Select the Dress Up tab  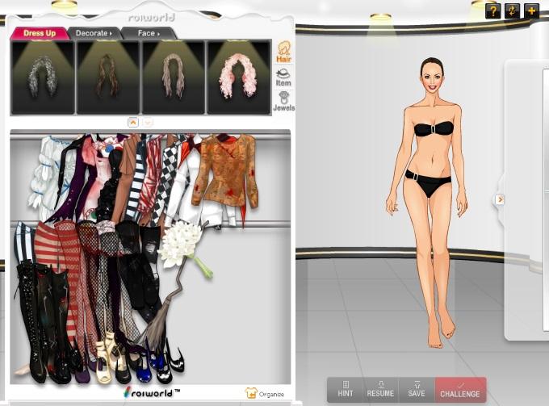pyautogui.click(x=39, y=33)
